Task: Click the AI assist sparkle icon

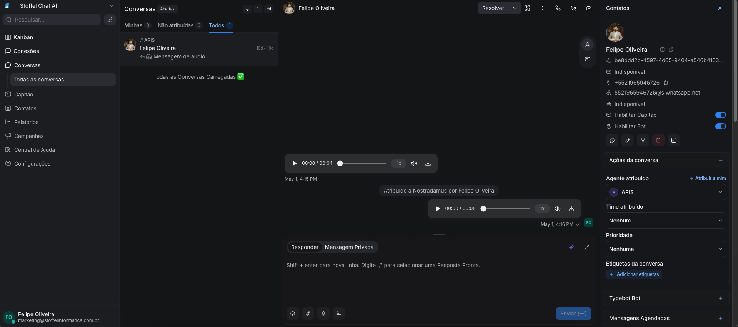Action: [x=571, y=247]
